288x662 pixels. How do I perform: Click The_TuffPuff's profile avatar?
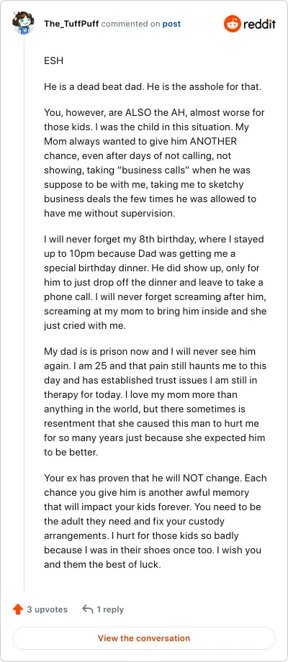click(23, 24)
